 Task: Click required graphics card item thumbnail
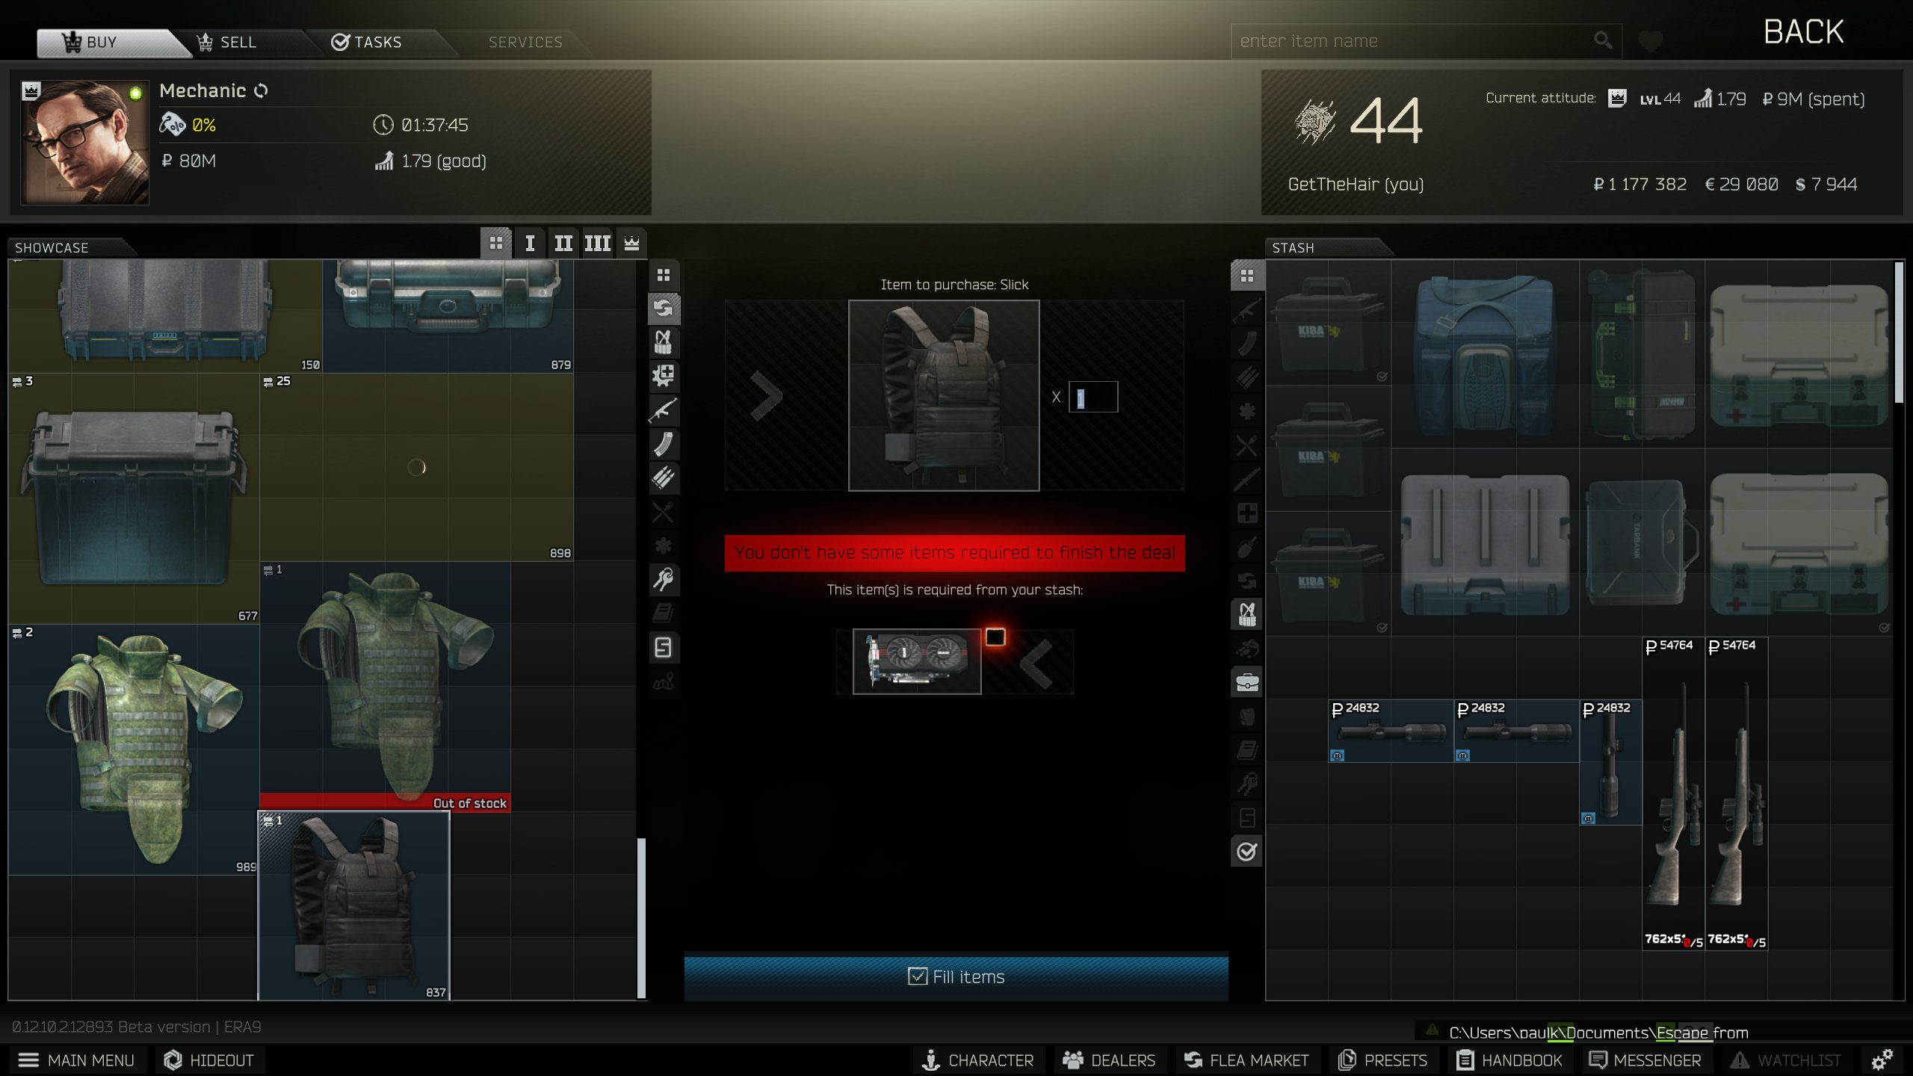click(917, 661)
